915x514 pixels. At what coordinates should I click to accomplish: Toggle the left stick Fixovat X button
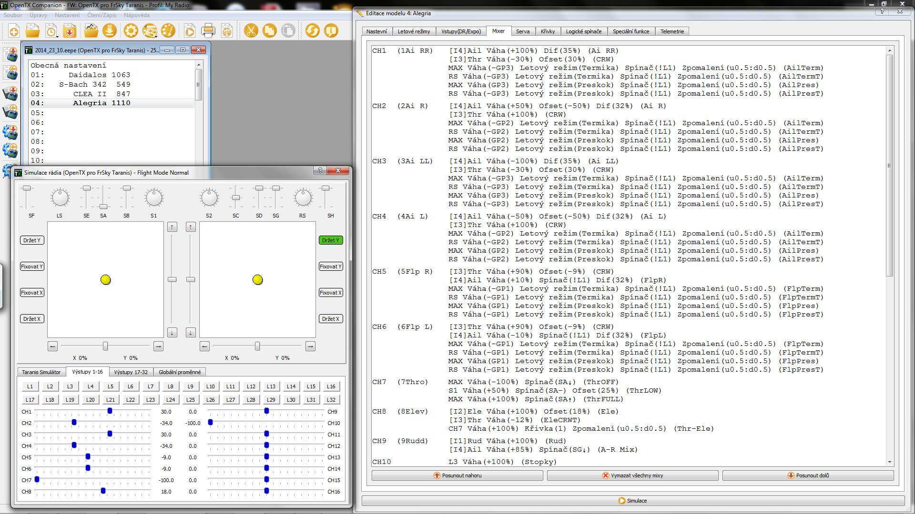pyautogui.click(x=32, y=293)
